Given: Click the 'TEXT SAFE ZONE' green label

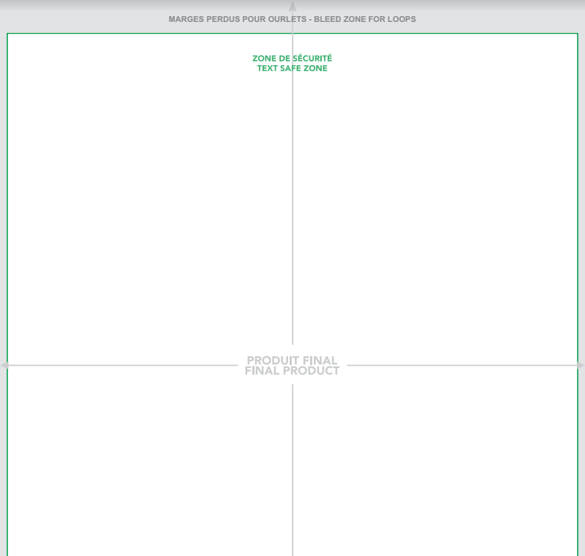Looking at the screenshot, I should pyautogui.click(x=292, y=68).
